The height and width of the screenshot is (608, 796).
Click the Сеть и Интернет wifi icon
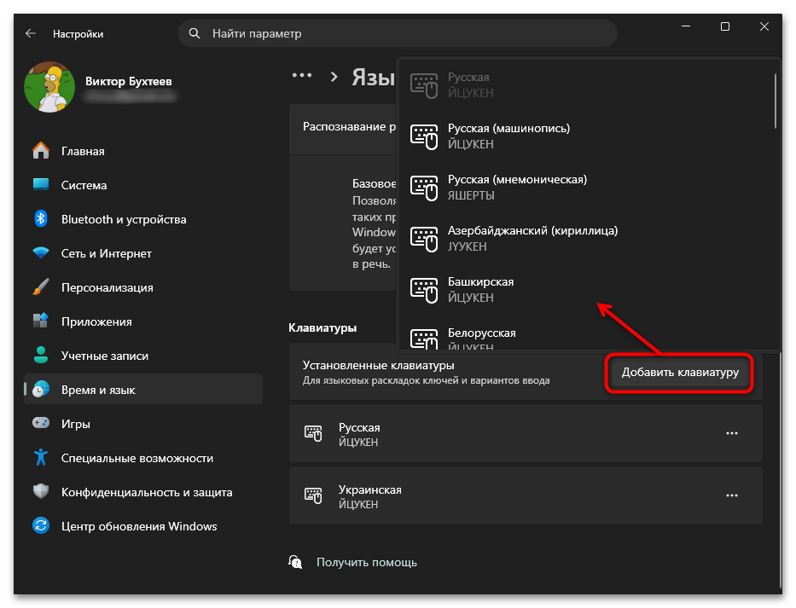pyautogui.click(x=41, y=252)
